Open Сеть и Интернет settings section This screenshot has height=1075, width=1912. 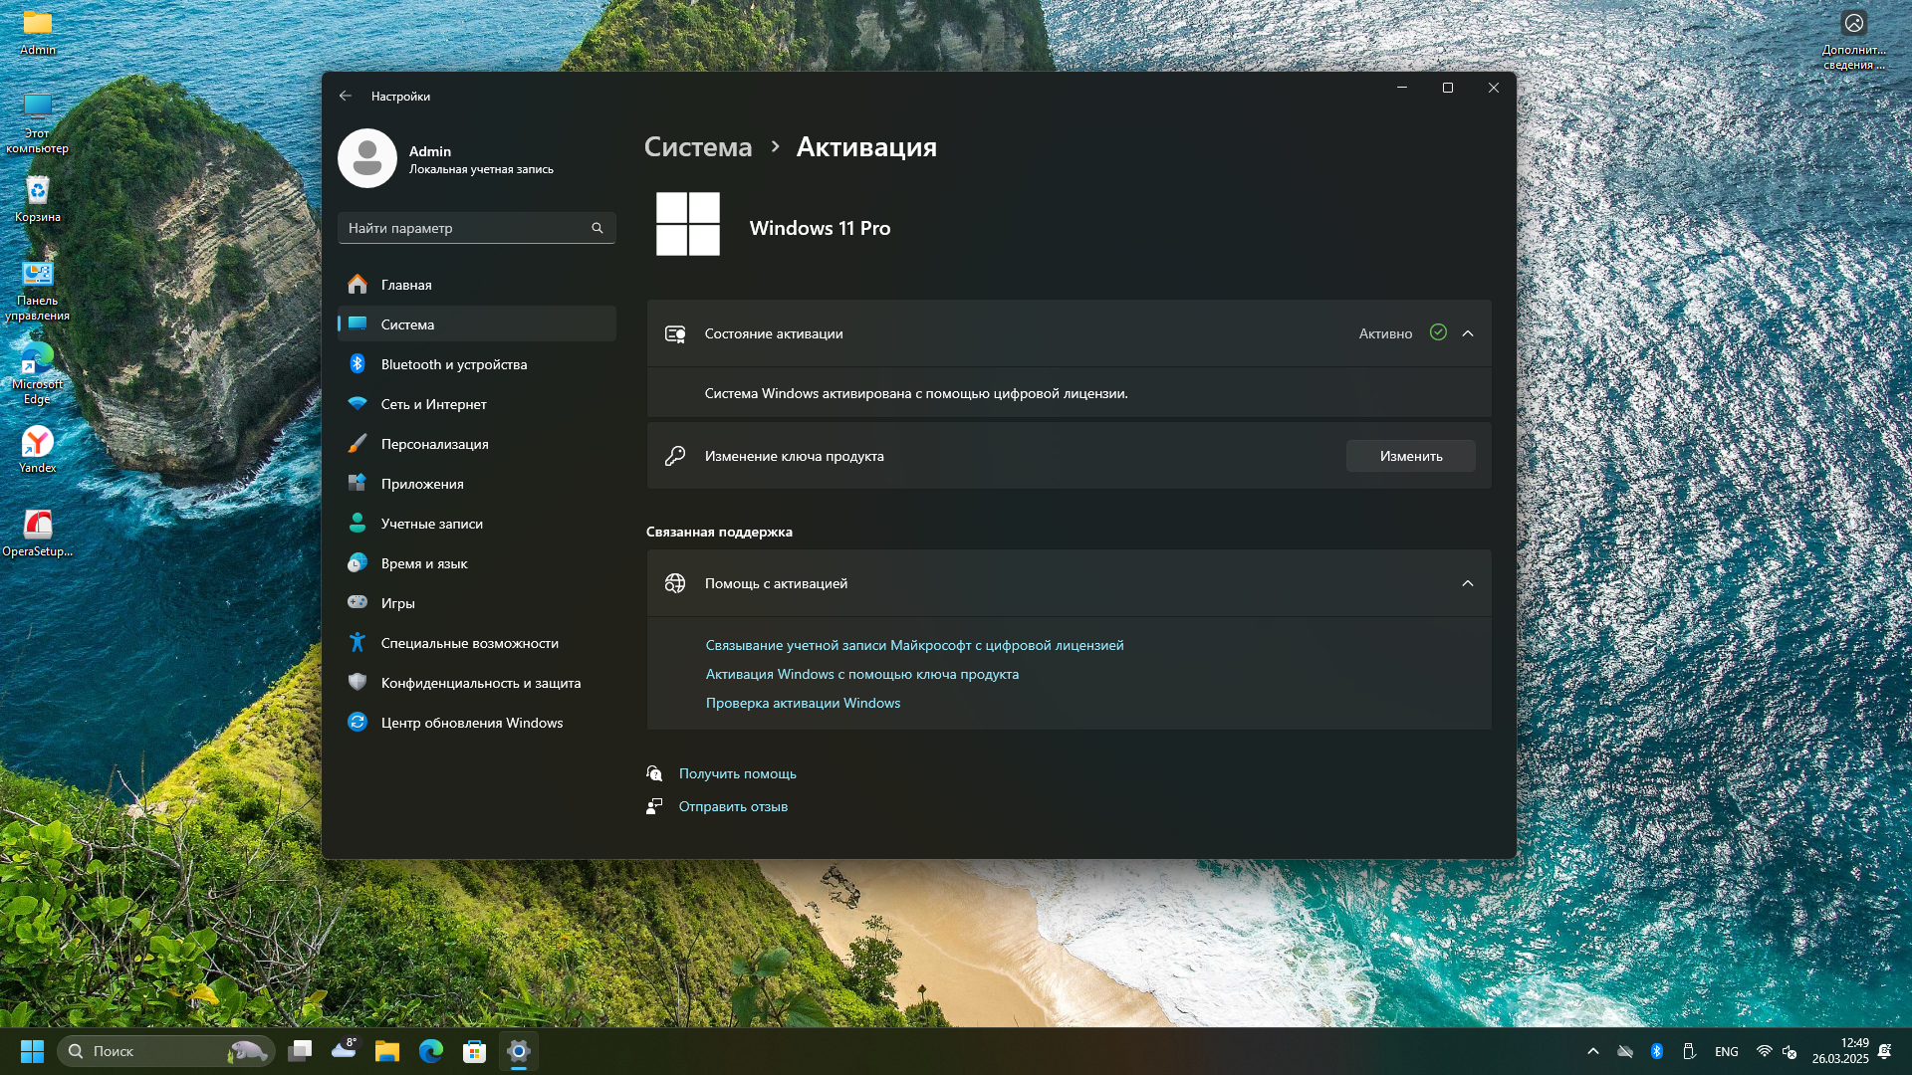coord(433,404)
